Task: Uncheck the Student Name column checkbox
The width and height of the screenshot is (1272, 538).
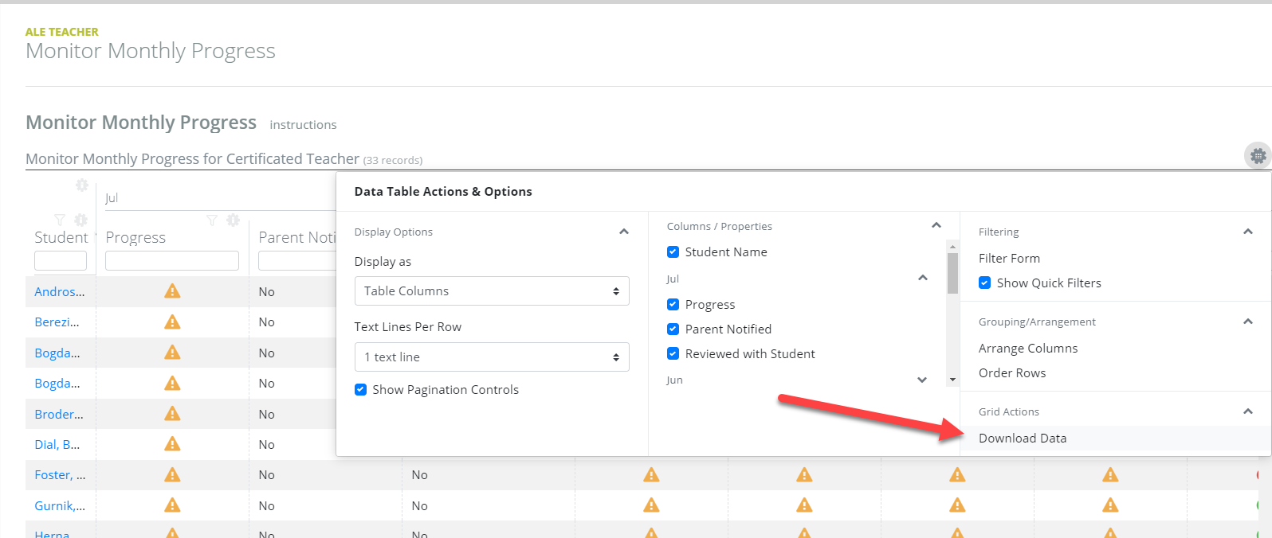Action: (673, 252)
